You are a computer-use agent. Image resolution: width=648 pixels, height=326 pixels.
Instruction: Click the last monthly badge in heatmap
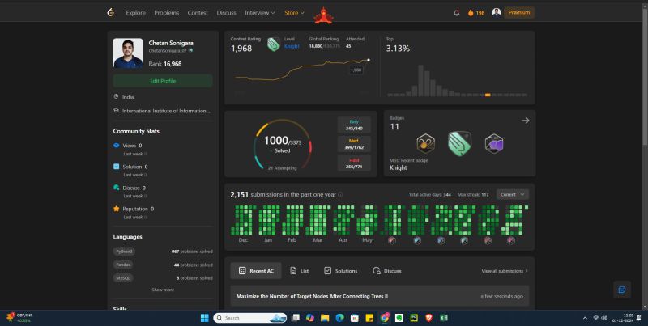511,240
